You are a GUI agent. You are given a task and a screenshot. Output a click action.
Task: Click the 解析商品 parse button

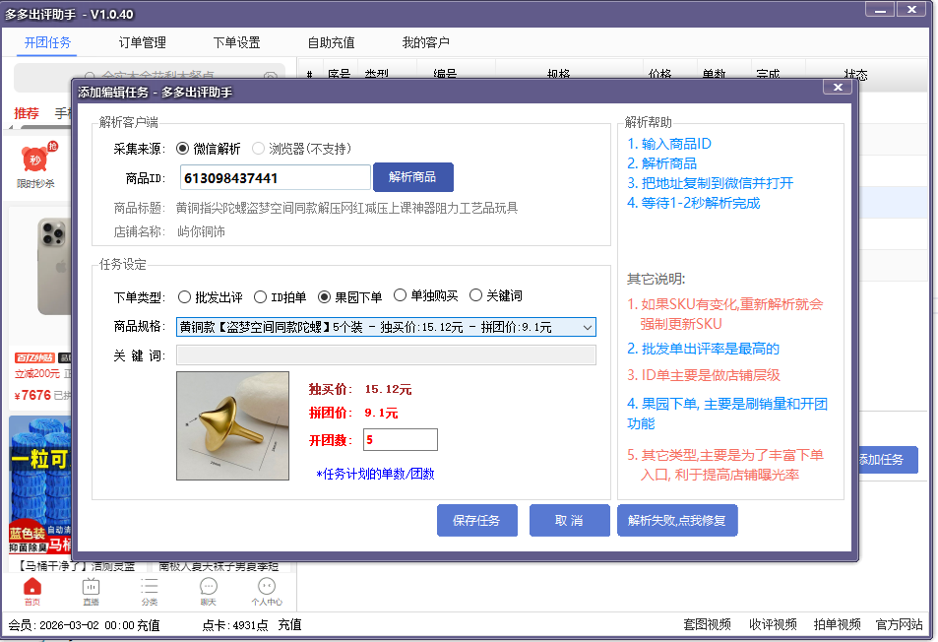412,177
